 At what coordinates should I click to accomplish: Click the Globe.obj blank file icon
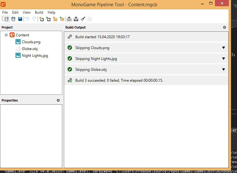coord(18,49)
